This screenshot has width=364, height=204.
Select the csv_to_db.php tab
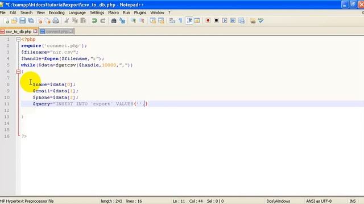[x=18, y=32]
